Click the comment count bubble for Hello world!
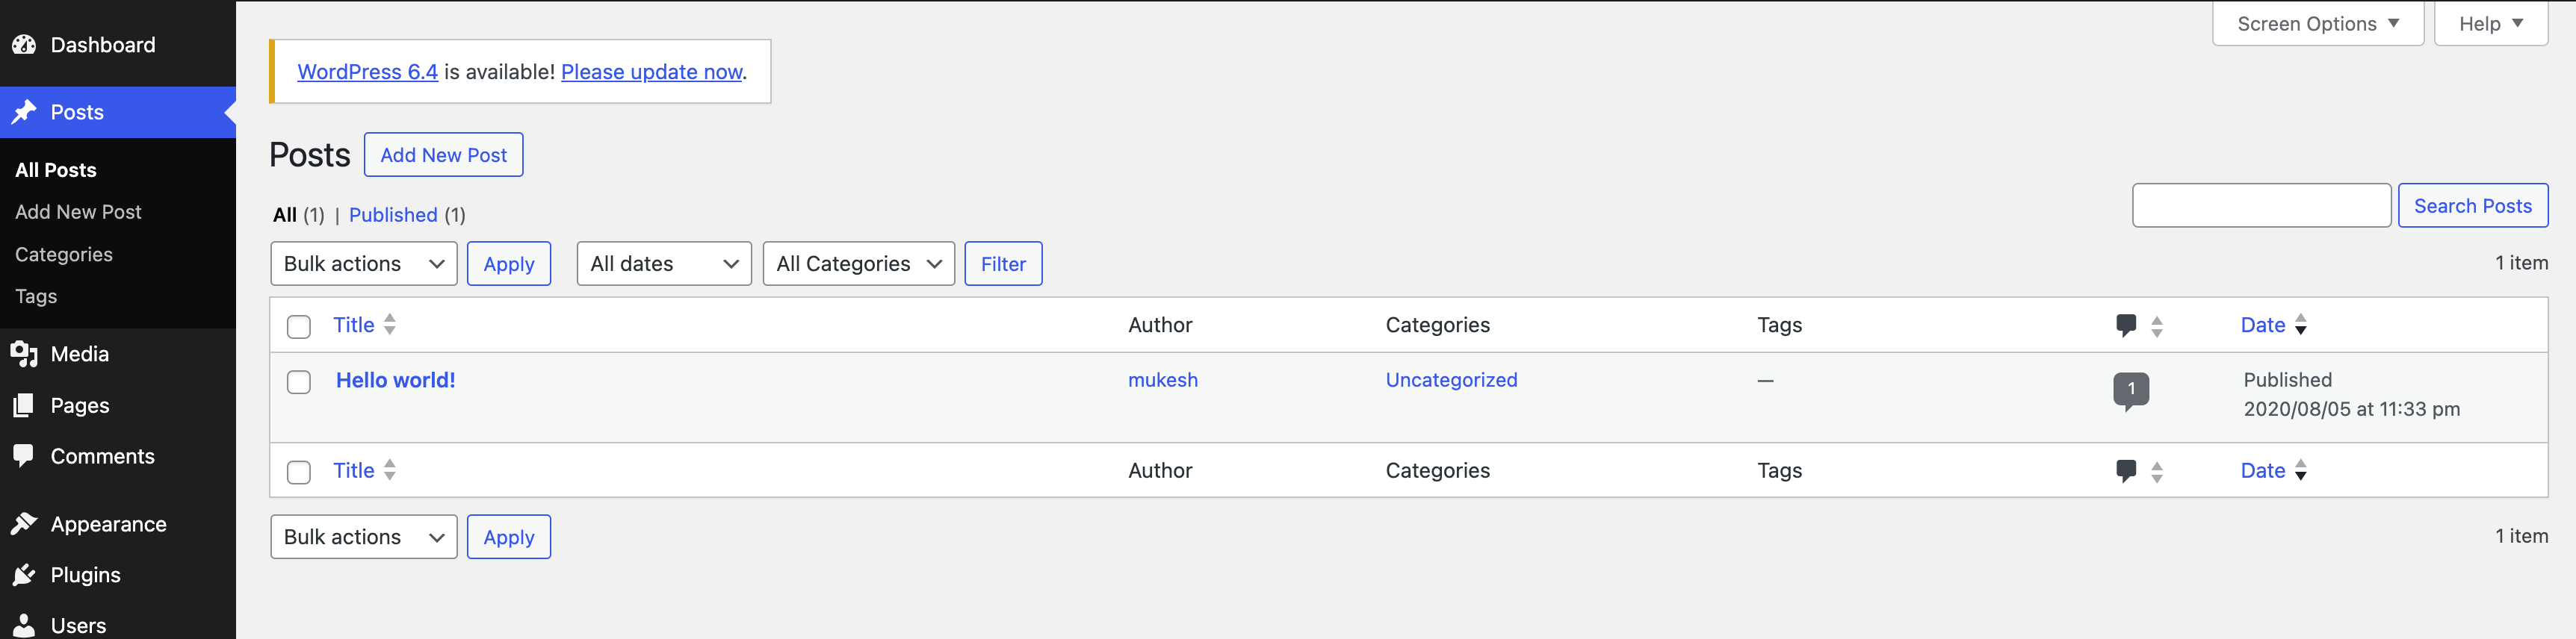The image size is (2576, 639). [x=2130, y=390]
